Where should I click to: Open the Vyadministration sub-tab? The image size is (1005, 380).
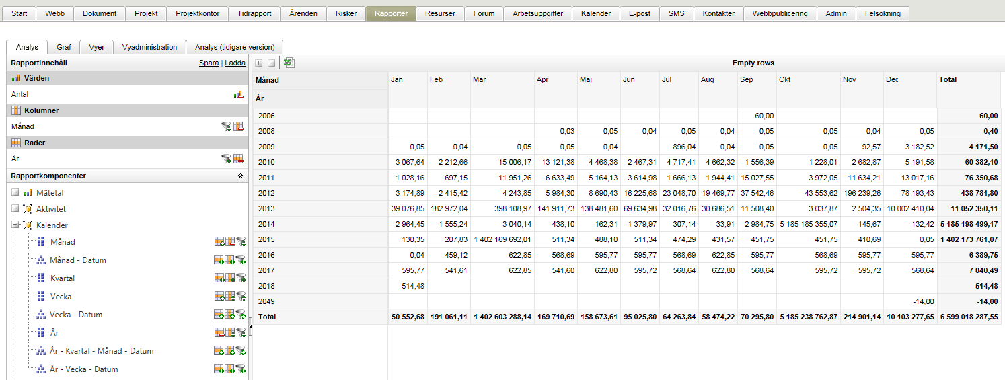pyautogui.click(x=149, y=47)
